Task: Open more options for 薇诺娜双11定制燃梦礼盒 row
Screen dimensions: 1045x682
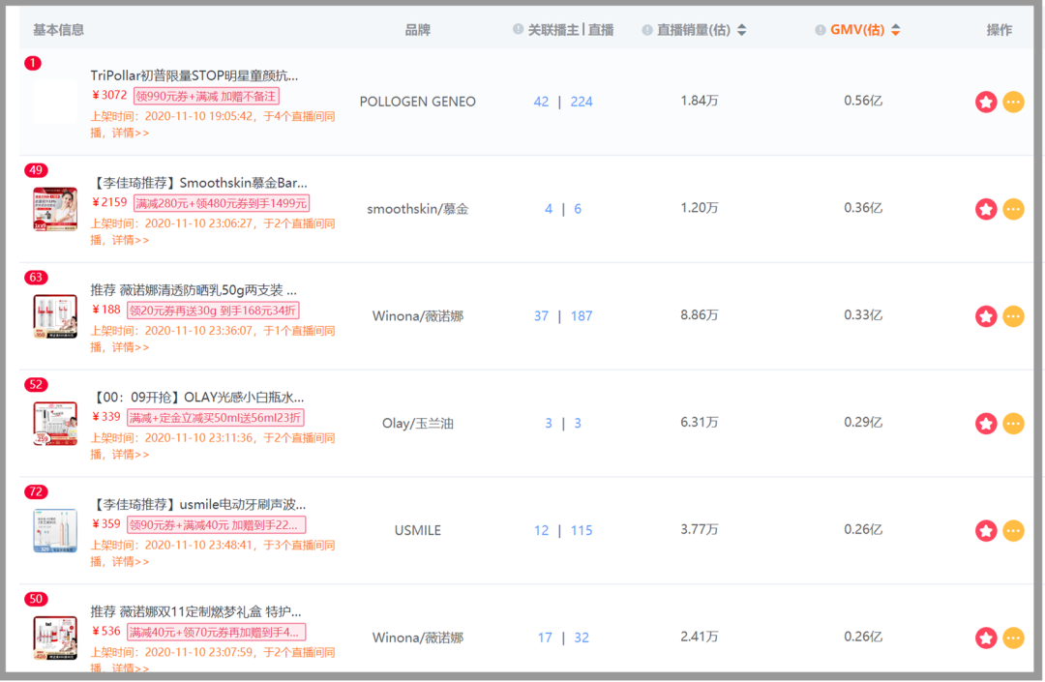Action: click(1013, 638)
